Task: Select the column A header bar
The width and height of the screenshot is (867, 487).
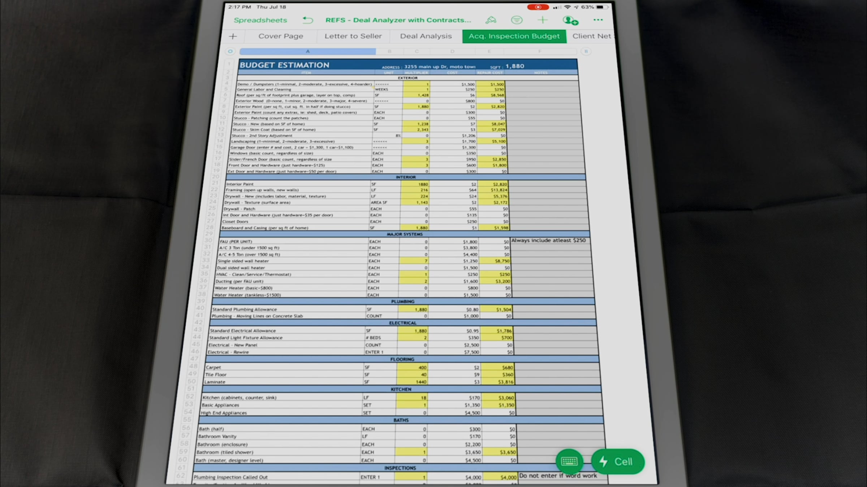Action: [307, 52]
